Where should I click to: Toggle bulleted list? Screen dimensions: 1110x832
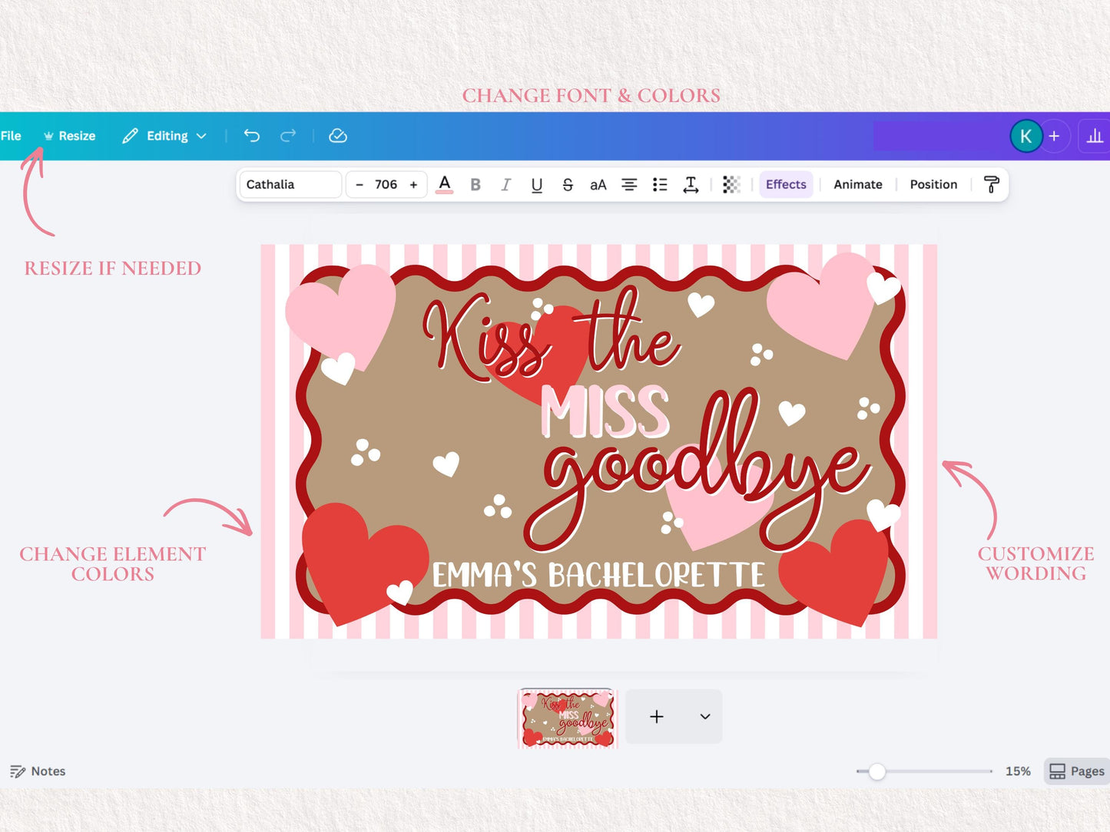tap(660, 184)
